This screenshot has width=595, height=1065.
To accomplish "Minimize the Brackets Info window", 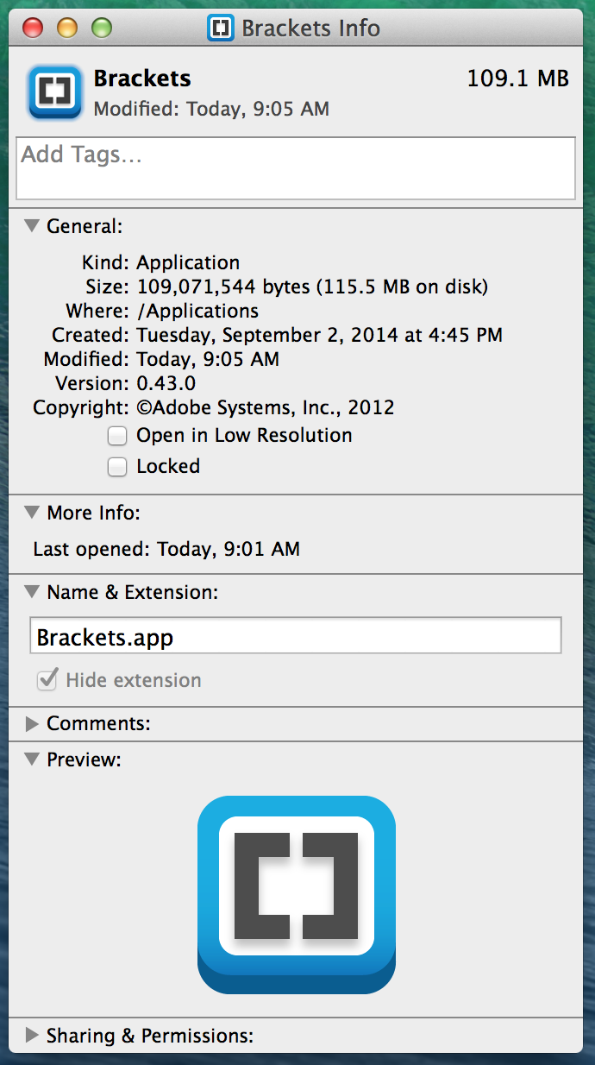I will click(x=66, y=28).
